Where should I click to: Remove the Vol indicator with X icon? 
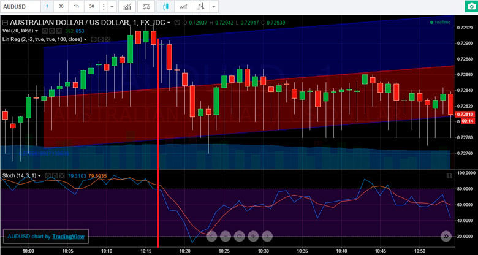click(59, 31)
